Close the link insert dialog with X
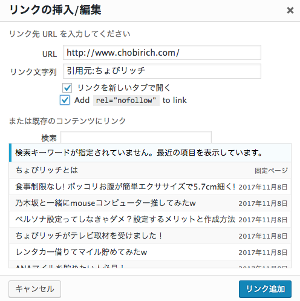300x301 pixels. tap(290, 10)
